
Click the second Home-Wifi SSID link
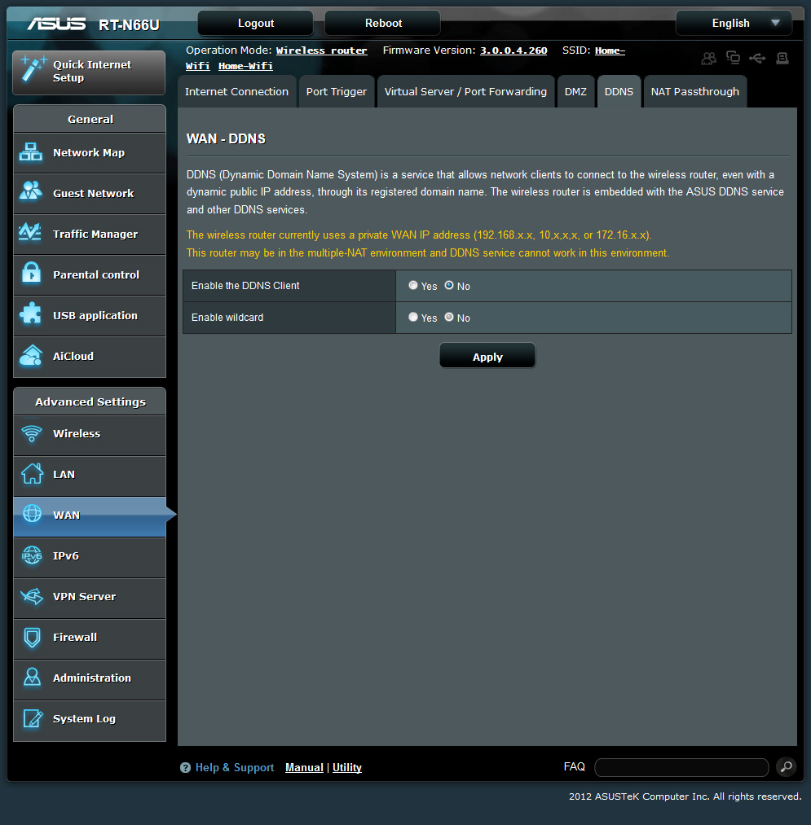pyautogui.click(x=245, y=66)
